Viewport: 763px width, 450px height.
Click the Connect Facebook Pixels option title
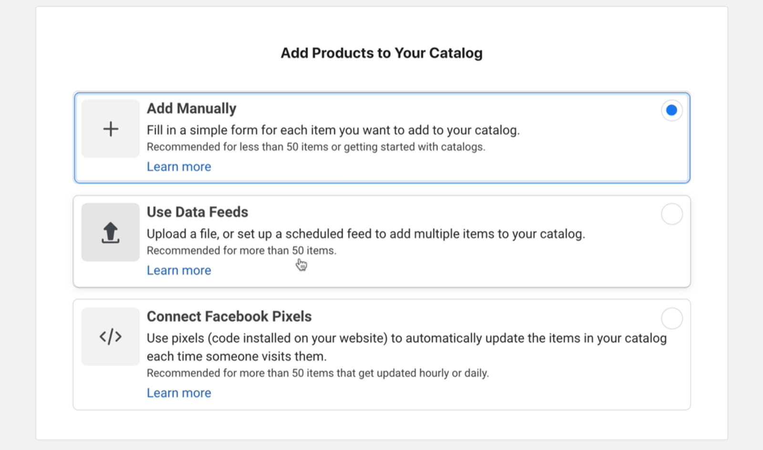tap(229, 317)
